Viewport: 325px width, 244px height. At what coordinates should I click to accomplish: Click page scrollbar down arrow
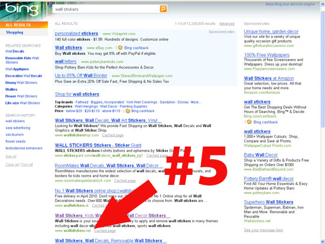[x=323, y=242]
